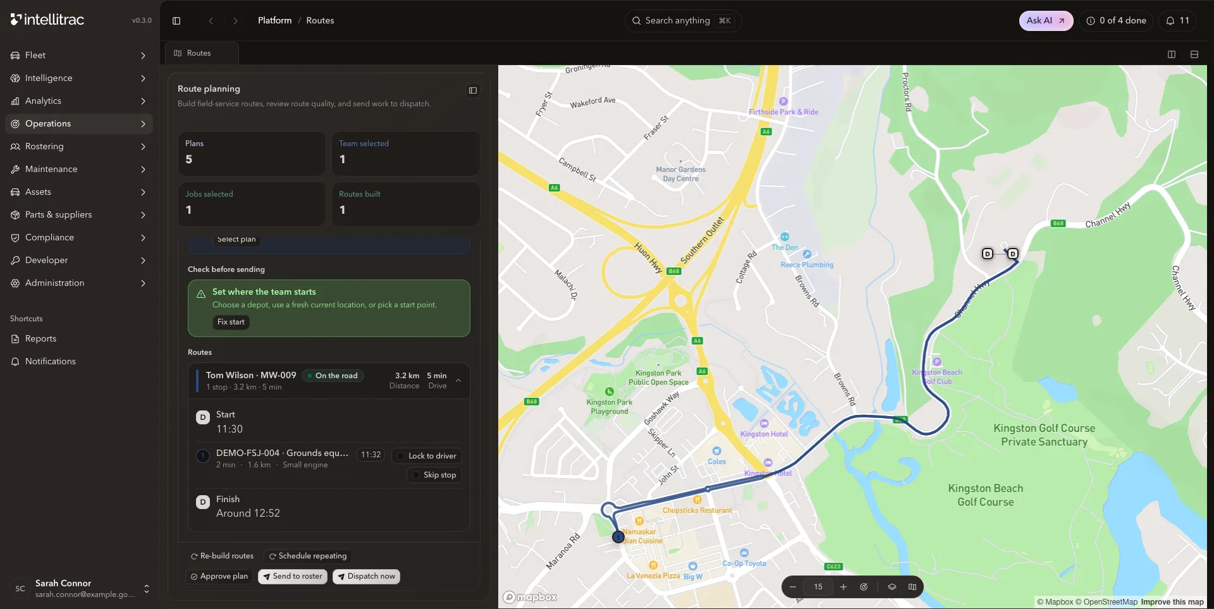The width and height of the screenshot is (1214, 609).
Task: Recenter map using the target icon
Action: (x=864, y=587)
